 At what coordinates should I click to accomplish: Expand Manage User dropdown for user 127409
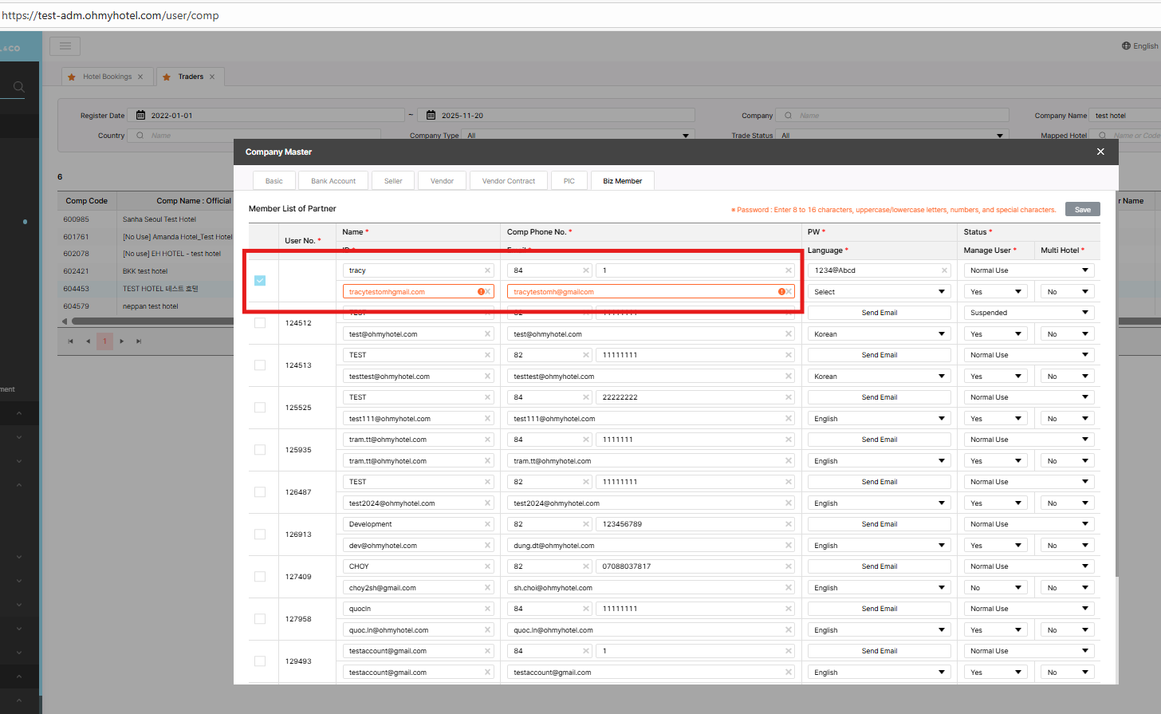[x=995, y=588]
